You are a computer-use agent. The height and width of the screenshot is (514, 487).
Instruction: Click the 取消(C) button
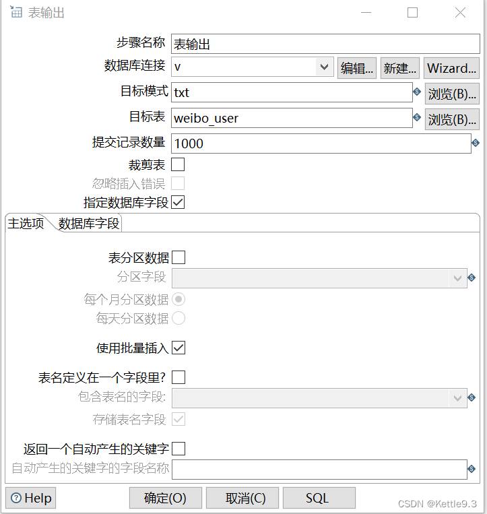(x=242, y=498)
